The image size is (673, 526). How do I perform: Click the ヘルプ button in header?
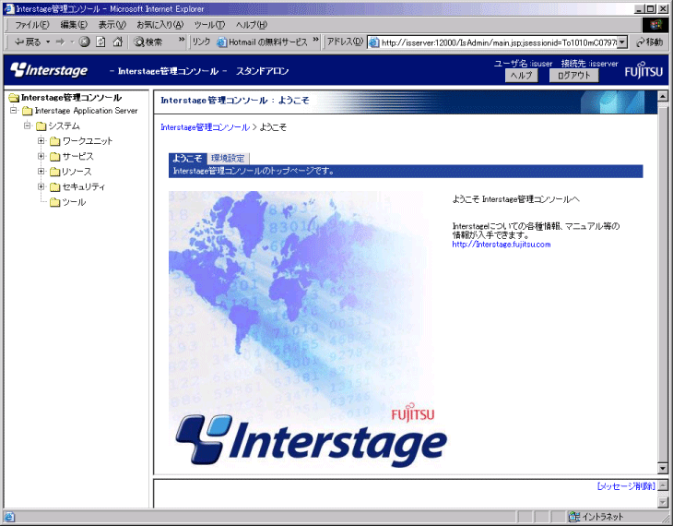point(522,75)
